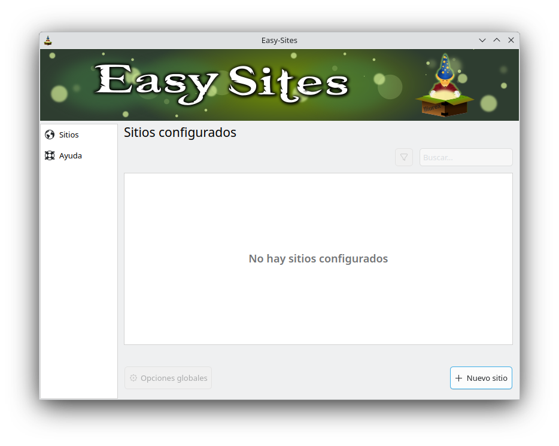The image size is (559, 446).
Task: Open Opciones globales settings
Action: (168, 377)
